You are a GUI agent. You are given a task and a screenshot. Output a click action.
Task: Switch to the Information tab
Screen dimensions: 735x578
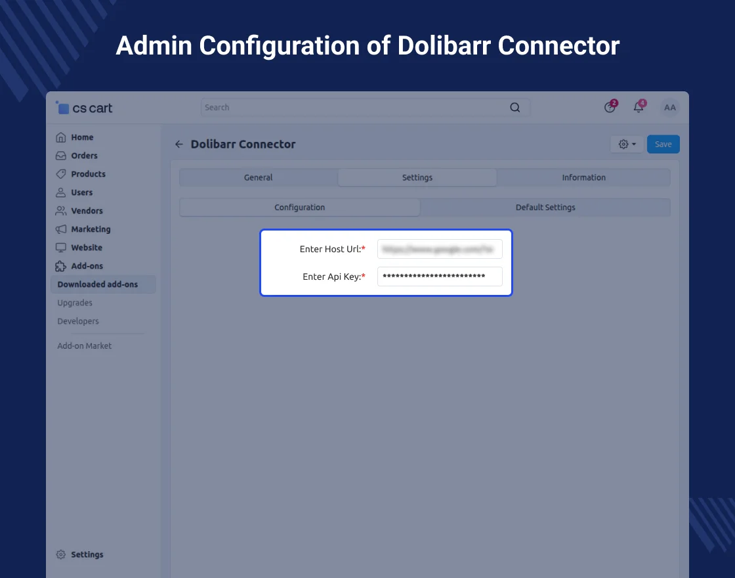pos(583,177)
